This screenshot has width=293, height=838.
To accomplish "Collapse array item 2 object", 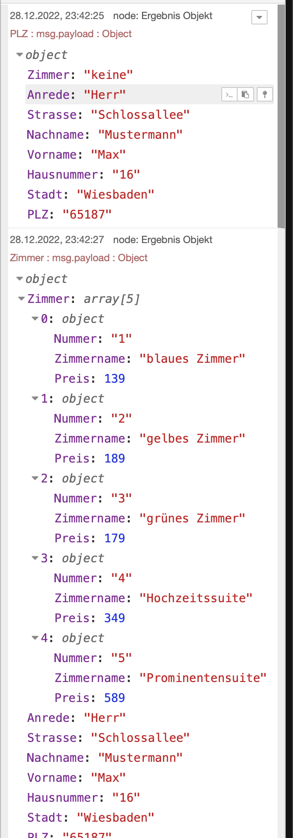I will click(35, 478).
